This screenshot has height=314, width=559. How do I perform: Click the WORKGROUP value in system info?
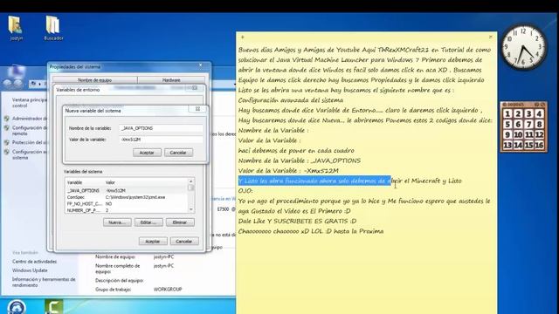point(168,289)
